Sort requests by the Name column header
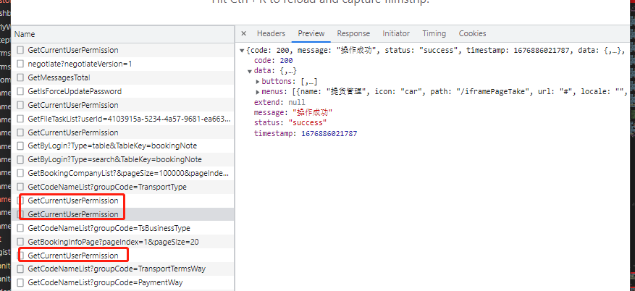This screenshot has height=291, width=635. [25, 34]
